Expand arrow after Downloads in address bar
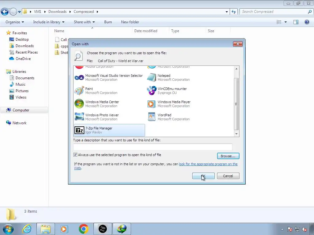 (70, 12)
